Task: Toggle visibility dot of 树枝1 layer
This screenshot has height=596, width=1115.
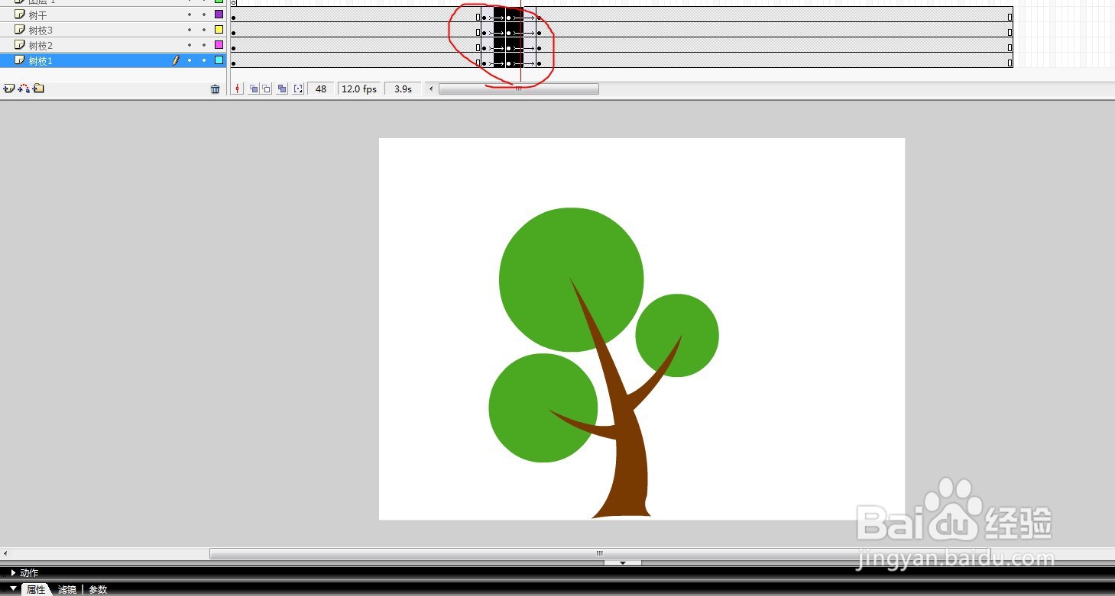Action: 190,60
